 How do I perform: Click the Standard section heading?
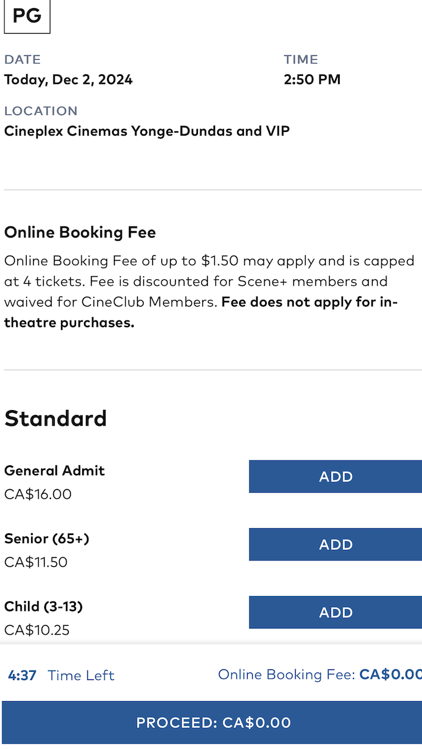tap(55, 418)
